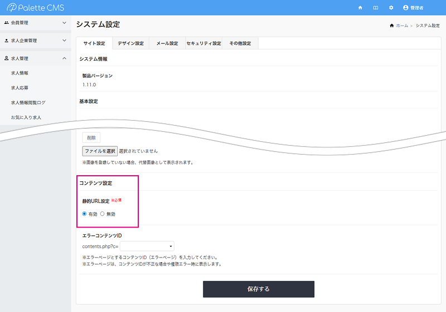Select the 無効 radio button
The image size is (446, 312).
tap(103, 214)
